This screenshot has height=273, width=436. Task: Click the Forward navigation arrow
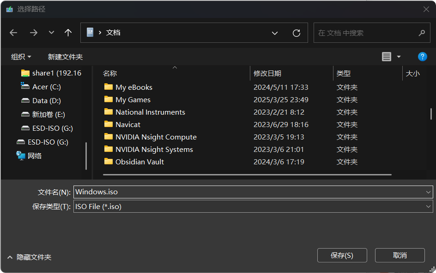[33, 33]
